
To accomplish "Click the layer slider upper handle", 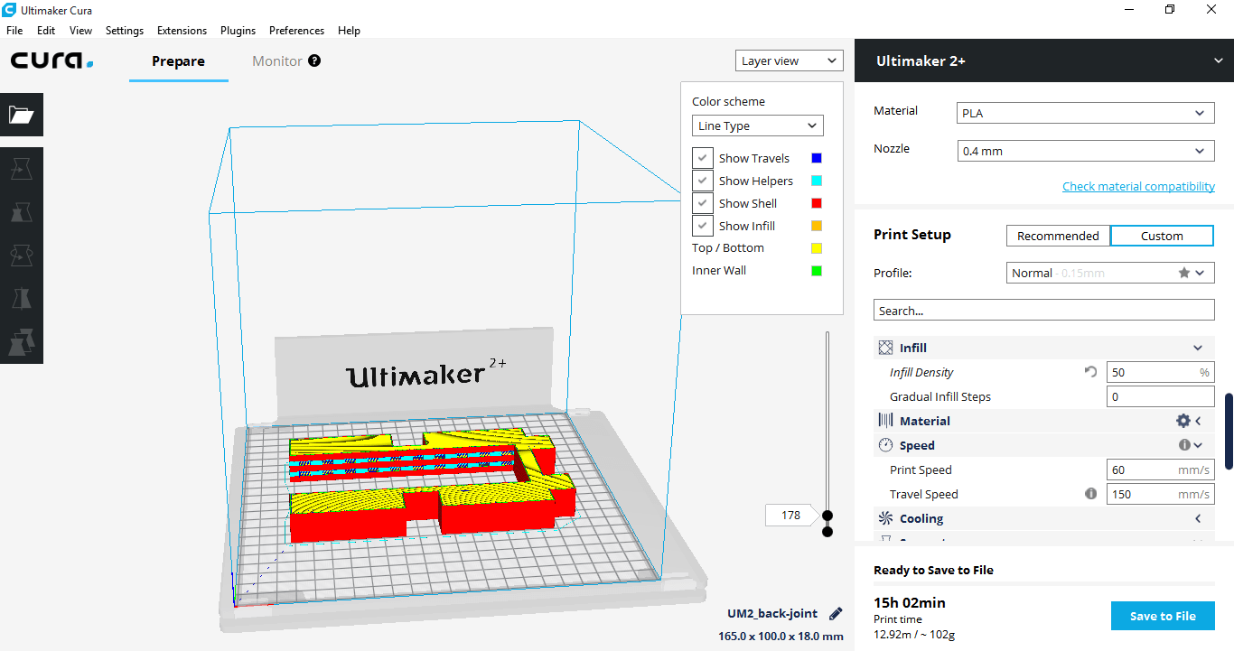I will [827, 516].
